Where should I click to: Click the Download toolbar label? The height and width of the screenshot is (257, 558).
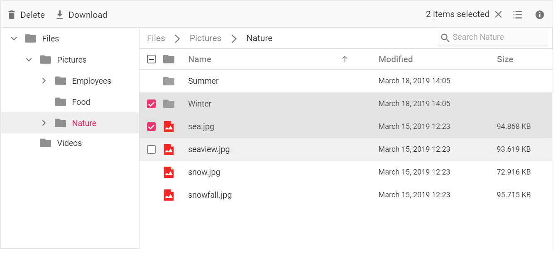tap(88, 15)
